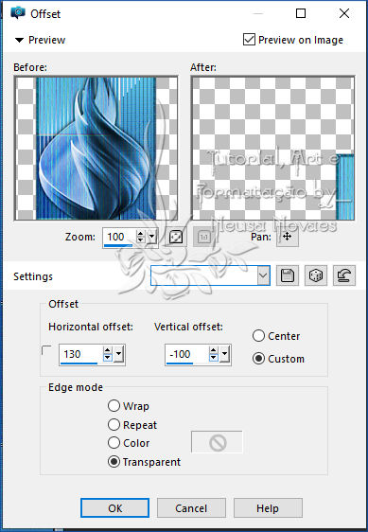The height and width of the screenshot is (532, 368).
Task: Open the Horizontal offset slider dropdown
Action: tap(118, 354)
